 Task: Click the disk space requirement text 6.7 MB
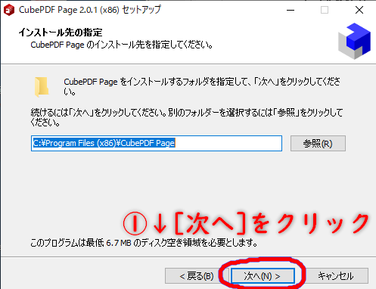(x=119, y=243)
